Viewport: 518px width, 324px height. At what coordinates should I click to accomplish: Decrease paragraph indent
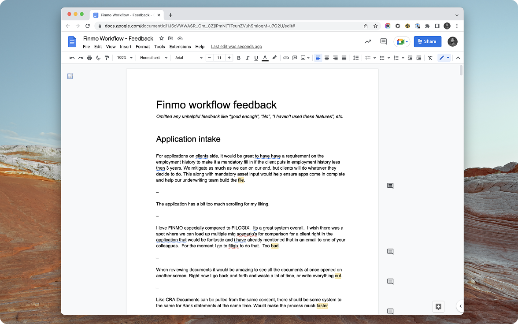(x=410, y=58)
